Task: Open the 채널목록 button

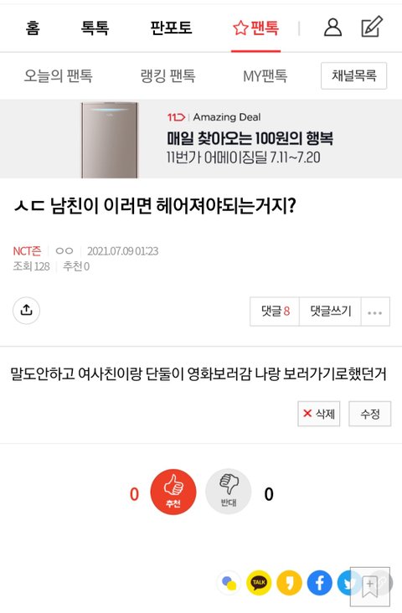Action: pyautogui.click(x=354, y=75)
